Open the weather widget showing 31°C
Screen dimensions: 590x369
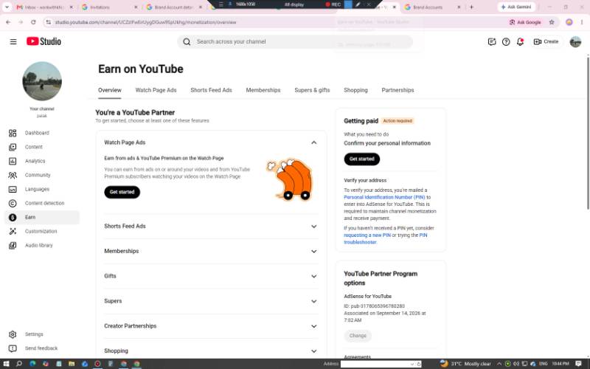tap(465, 364)
